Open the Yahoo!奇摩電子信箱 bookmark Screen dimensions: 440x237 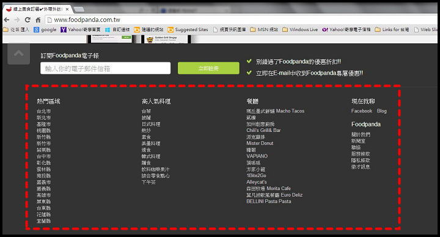(x=346, y=29)
